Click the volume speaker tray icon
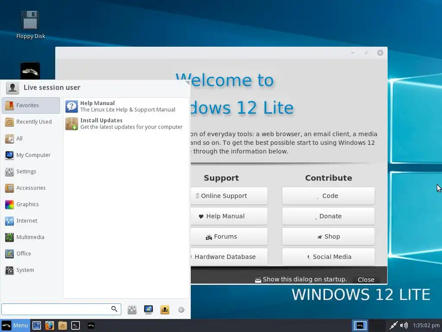442x332 pixels. click(x=404, y=326)
